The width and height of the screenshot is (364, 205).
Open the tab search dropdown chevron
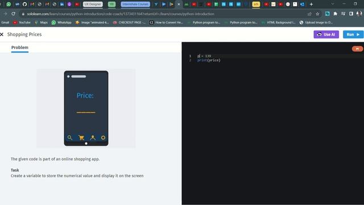(333, 4)
